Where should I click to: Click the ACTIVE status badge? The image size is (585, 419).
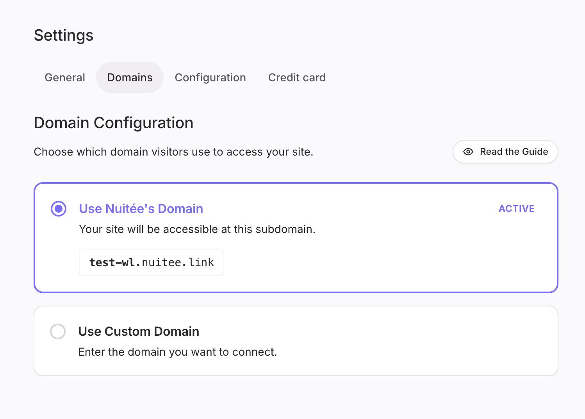click(x=516, y=209)
